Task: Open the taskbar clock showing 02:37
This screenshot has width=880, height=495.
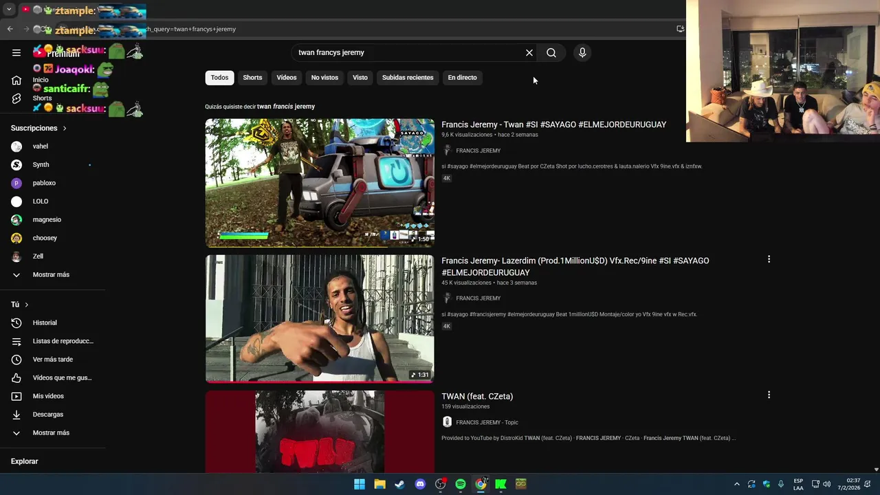Action: pos(853,484)
